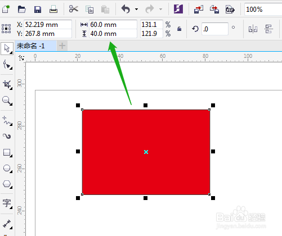Select the Polygon tool

[x=7, y=184]
